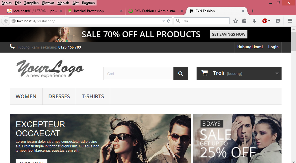Open the Firefox hamburger menu

[x=290, y=21]
